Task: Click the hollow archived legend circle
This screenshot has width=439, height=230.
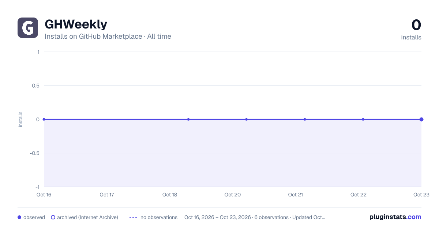Action: click(x=53, y=217)
